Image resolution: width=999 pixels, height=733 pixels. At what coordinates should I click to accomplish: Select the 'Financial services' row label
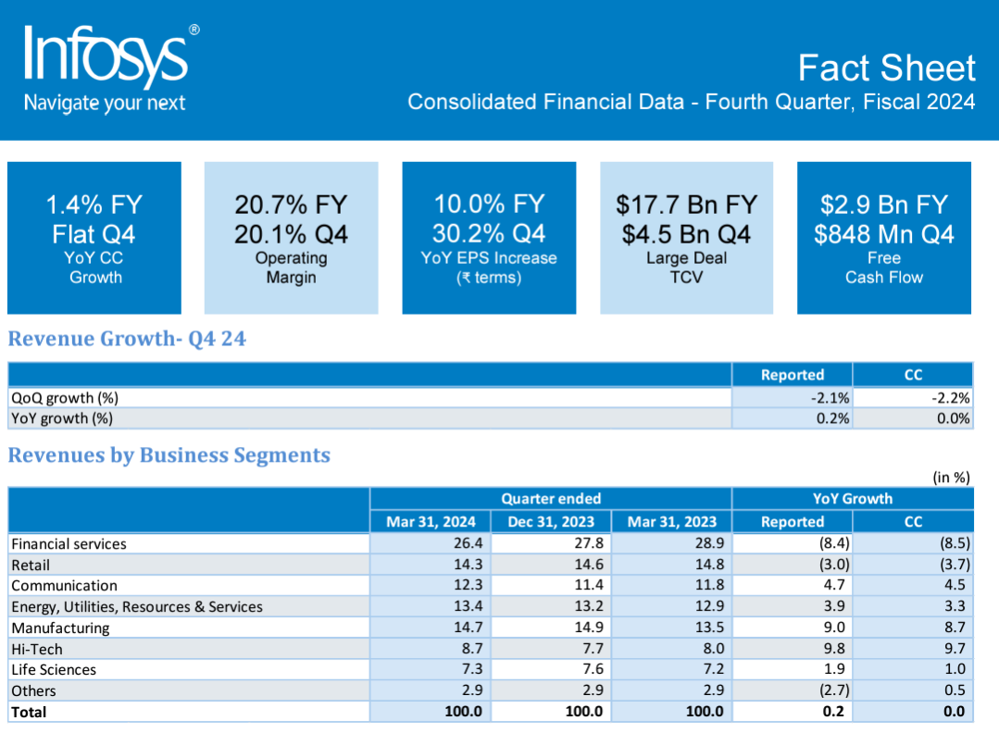click(x=69, y=544)
